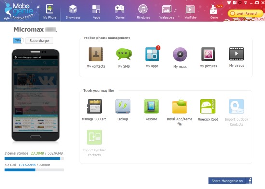Go to the Ringtones section

point(143,12)
